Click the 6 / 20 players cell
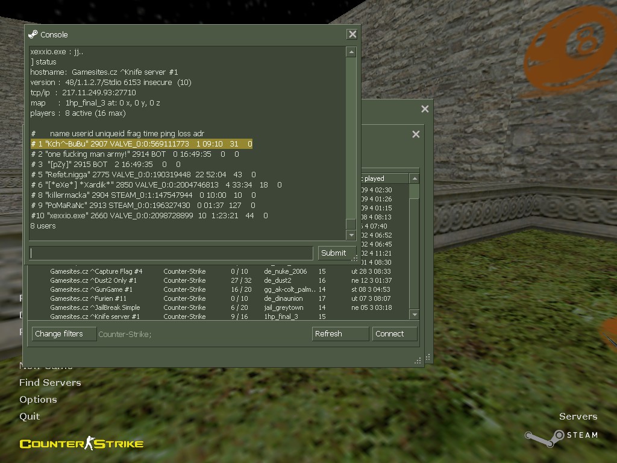This screenshot has height=463, width=617. pyautogui.click(x=239, y=307)
